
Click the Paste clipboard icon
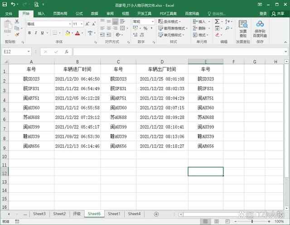(8, 24)
